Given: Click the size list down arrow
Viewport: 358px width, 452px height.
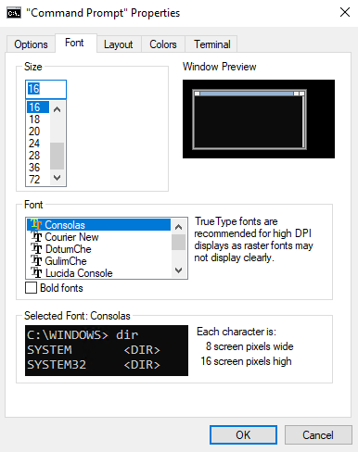Looking at the screenshot, I should pyautogui.click(x=58, y=178).
